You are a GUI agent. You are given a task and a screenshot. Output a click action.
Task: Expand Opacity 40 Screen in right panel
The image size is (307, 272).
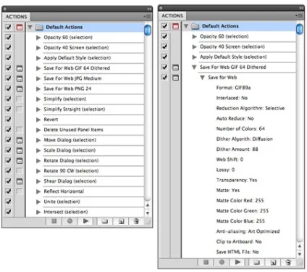coord(194,46)
